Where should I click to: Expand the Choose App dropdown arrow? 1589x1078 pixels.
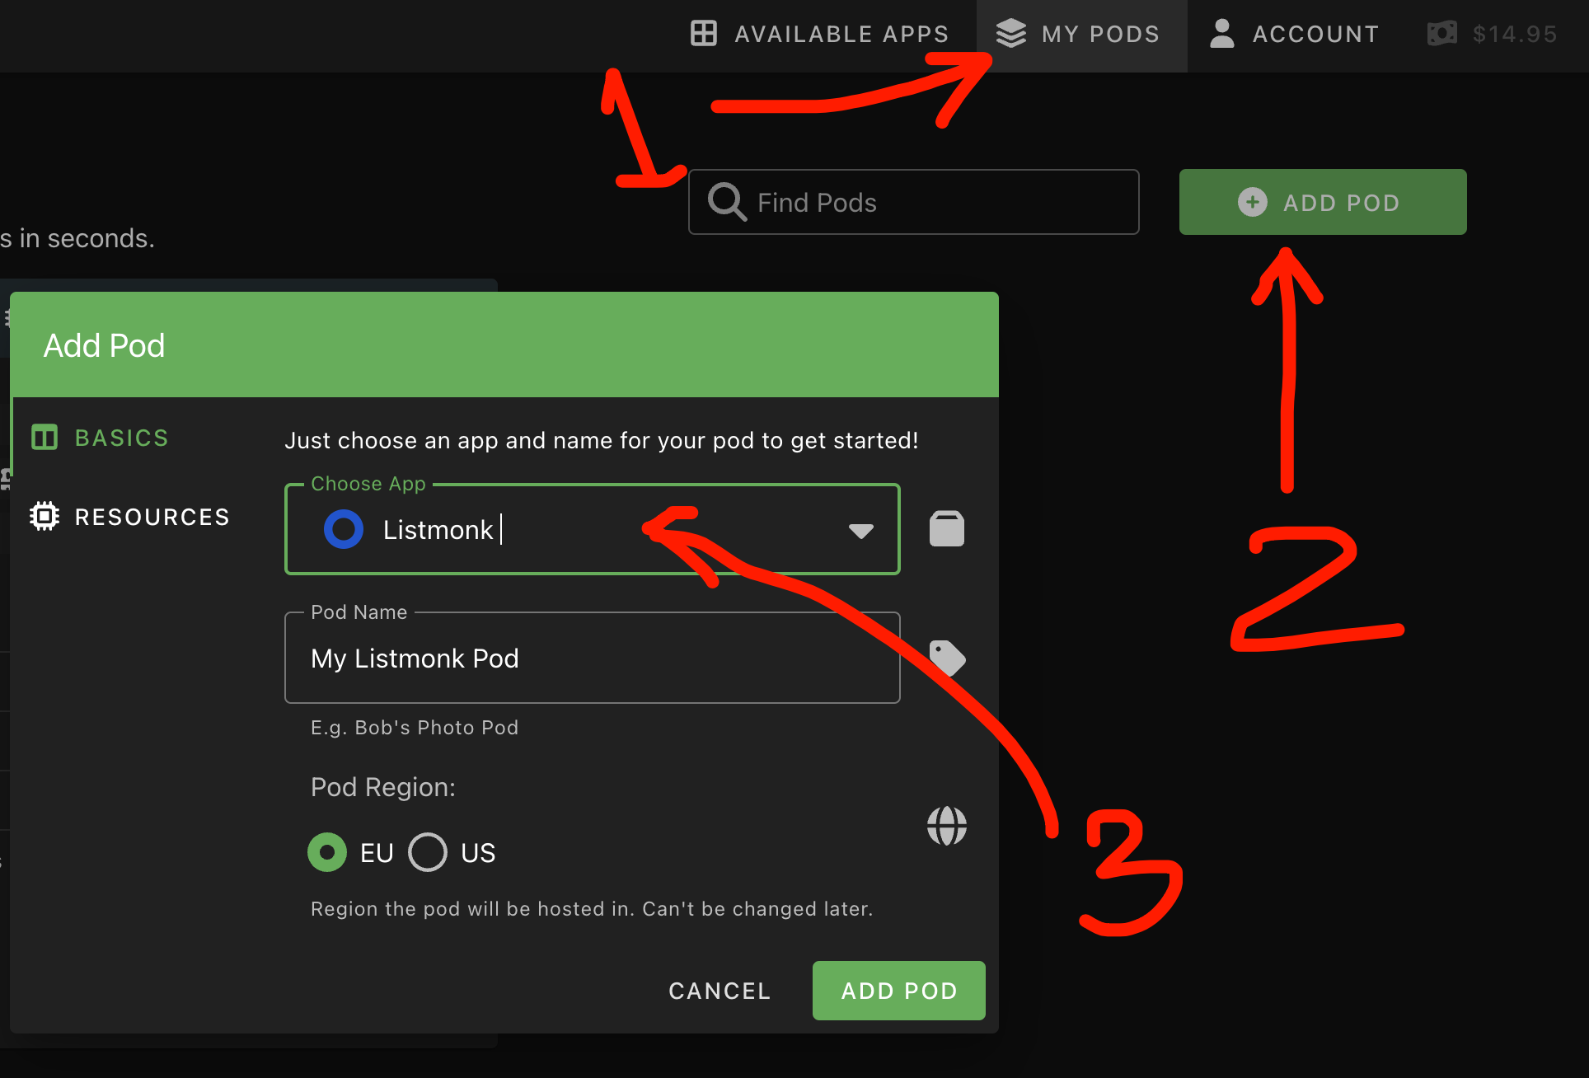click(860, 531)
